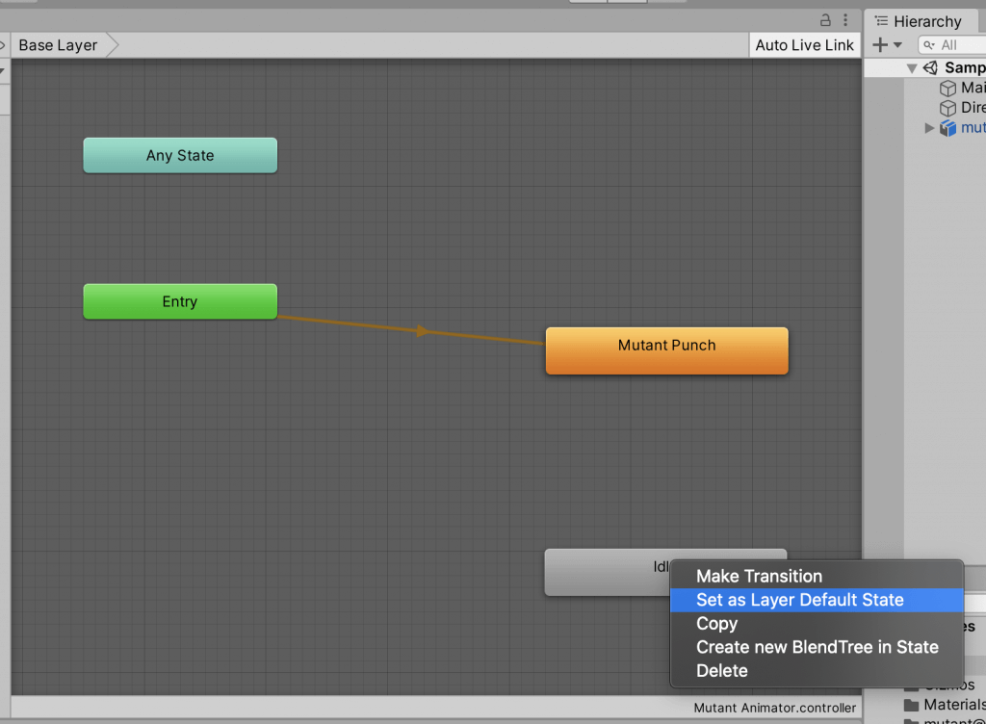The image size is (986, 724).
Task: Open the create dropdown next to plus button
Action: pos(896,44)
